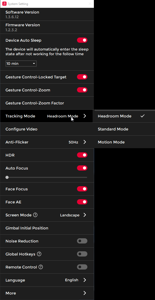Screen dimensions: 155x300
Task: Close the System Setting window
Action: pyautogui.click(x=90, y=4)
